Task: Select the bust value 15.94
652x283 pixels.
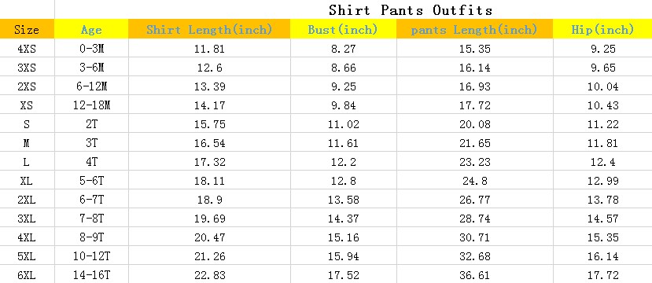Action: (344, 256)
